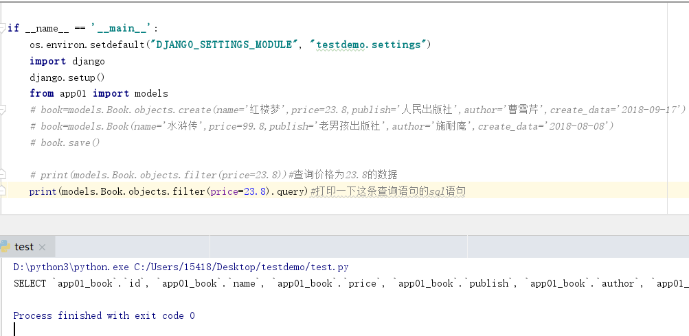Toggle fold marker beside book.objects.create comment
This screenshot has width=689, height=336.
pyautogui.click(x=3, y=110)
